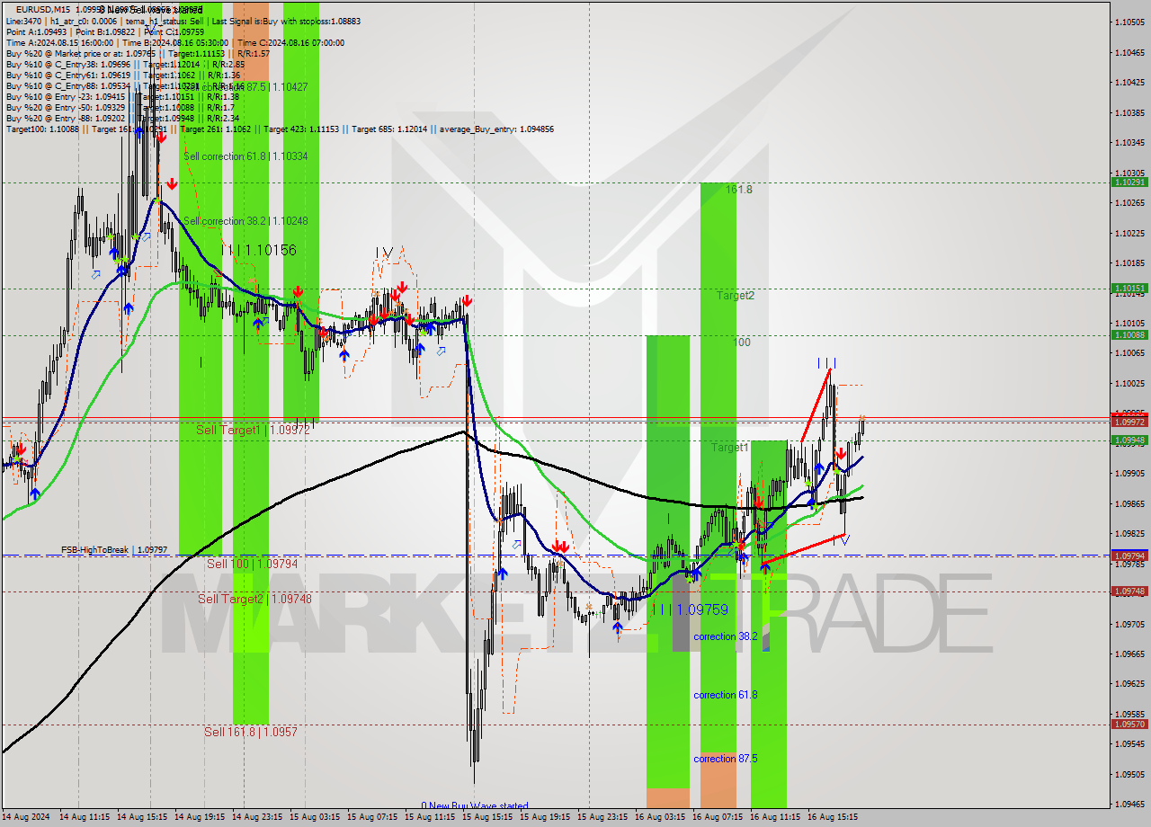
Task: Click the 'Target2' label on green zone
Action: [735, 295]
